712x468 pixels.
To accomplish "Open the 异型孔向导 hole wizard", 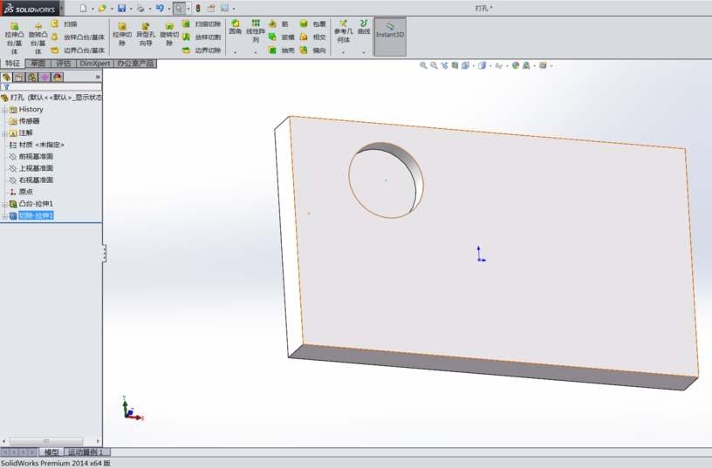I will [x=146, y=34].
